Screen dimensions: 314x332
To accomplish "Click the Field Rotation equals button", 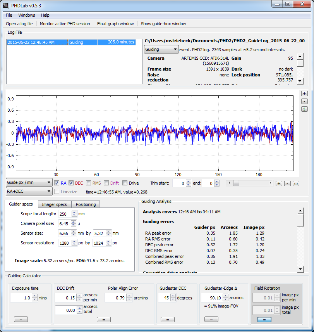I will [264, 320].
